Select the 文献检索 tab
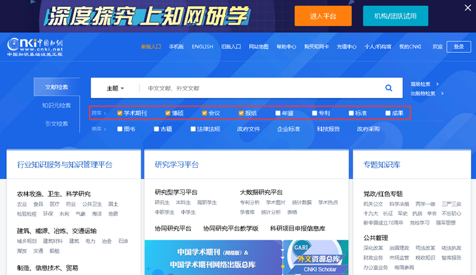Image resolution: width=476 pixels, height=275 pixels. click(56, 87)
